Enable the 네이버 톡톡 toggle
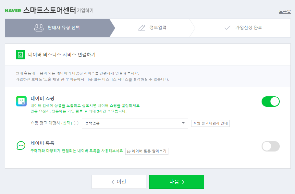The image size is (295, 194). (x=271, y=146)
